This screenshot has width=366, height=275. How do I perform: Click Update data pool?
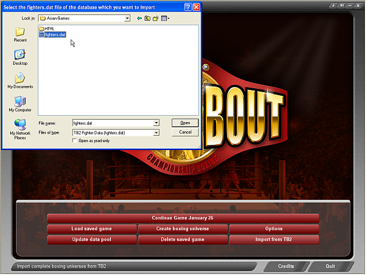point(91,239)
